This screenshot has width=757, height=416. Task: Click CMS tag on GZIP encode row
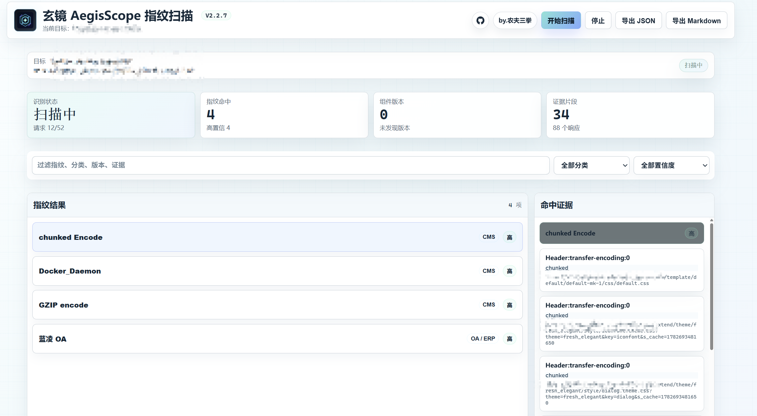(489, 305)
